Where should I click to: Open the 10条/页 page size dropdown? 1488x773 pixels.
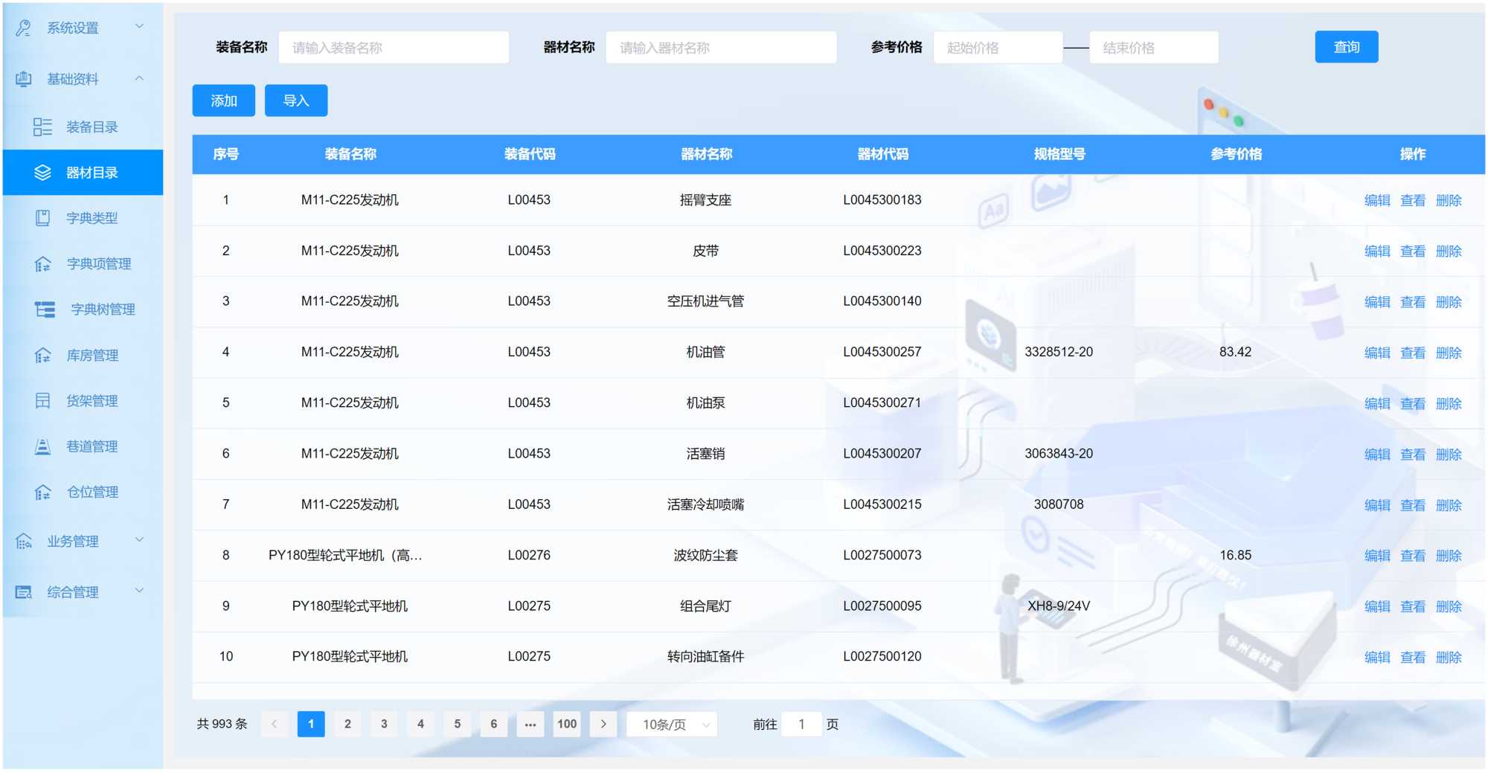point(671,724)
